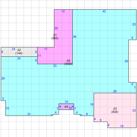137x137 pixels.
Task: Click the 23 dimension under magenta A1 area
Action: [55, 66]
